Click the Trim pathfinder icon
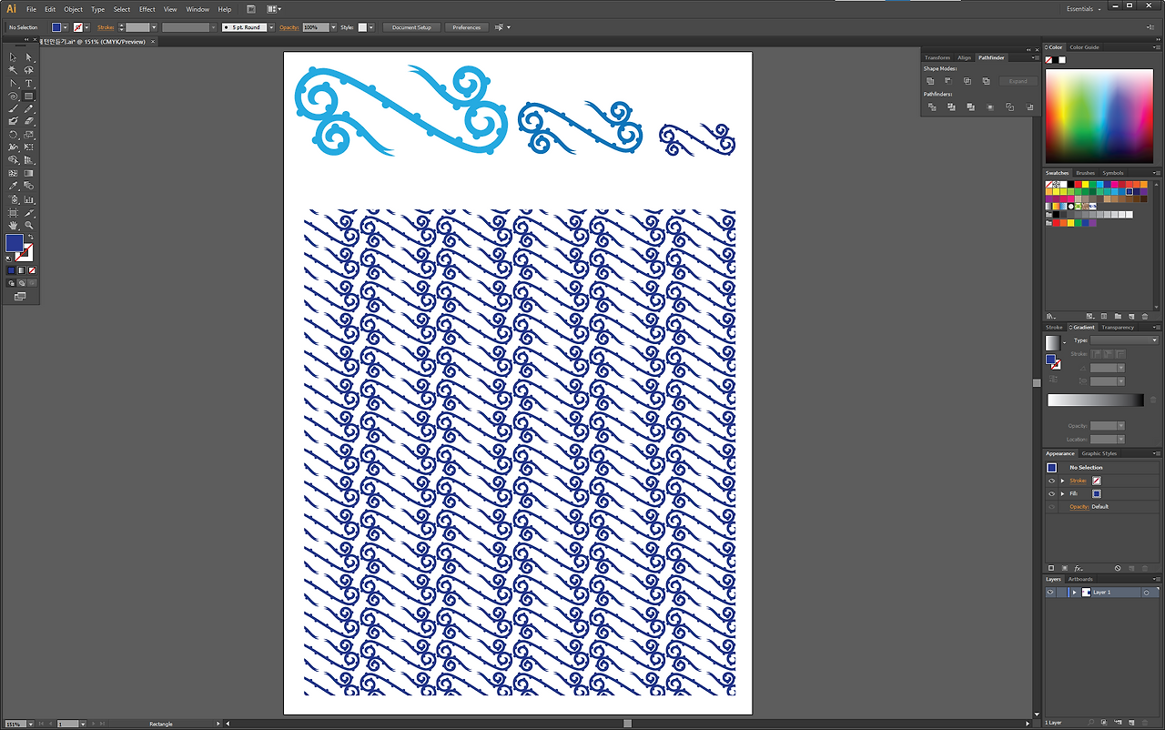Screen dimensions: 1165x730 (951, 106)
